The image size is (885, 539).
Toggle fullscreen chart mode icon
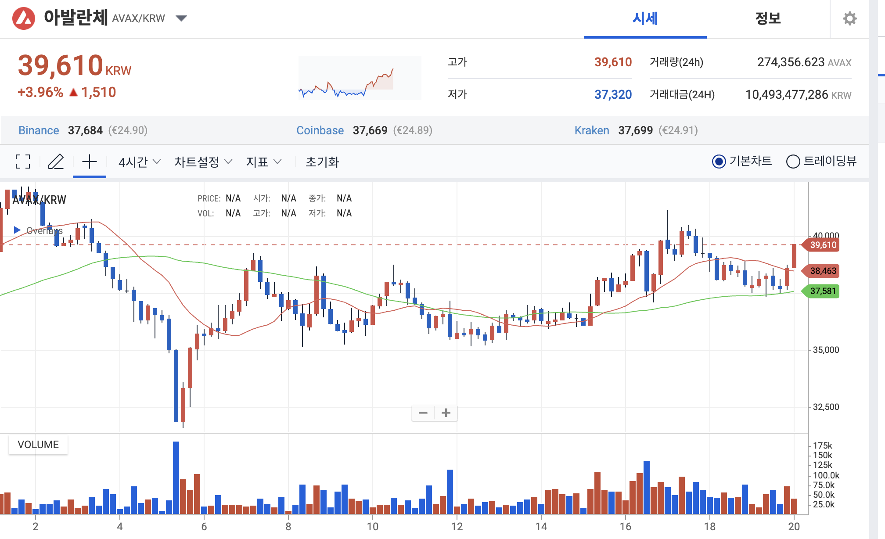(x=23, y=162)
